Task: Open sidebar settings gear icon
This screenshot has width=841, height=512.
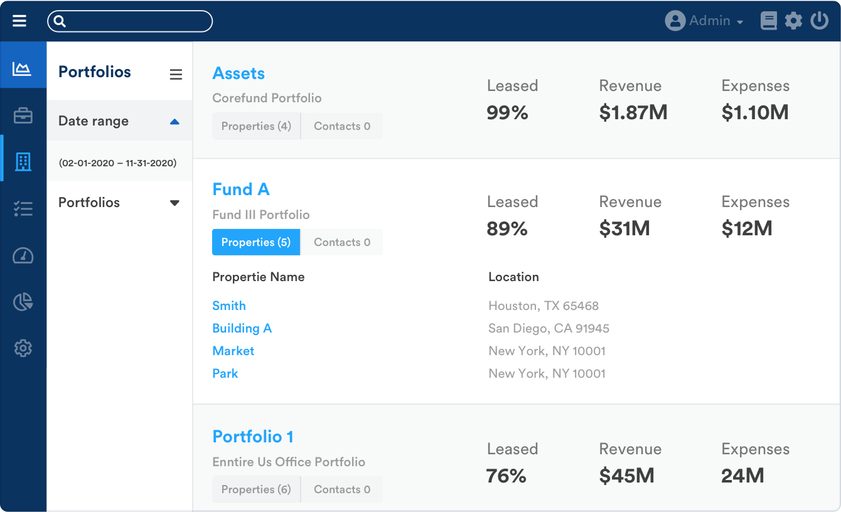Action: click(x=23, y=348)
